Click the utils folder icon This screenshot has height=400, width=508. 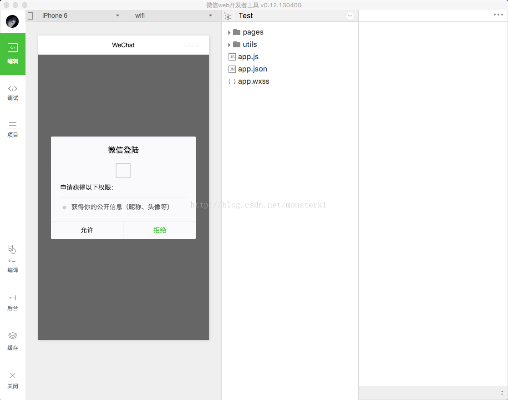pyautogui.click(x=237, y=45)
